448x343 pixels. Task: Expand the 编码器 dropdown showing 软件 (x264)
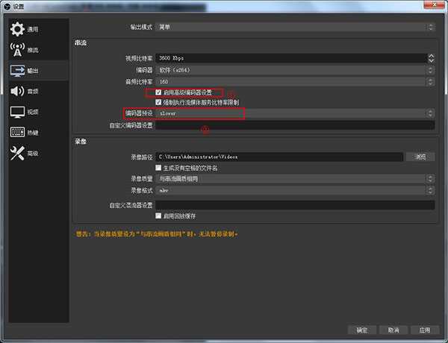[x=295, y=69]
